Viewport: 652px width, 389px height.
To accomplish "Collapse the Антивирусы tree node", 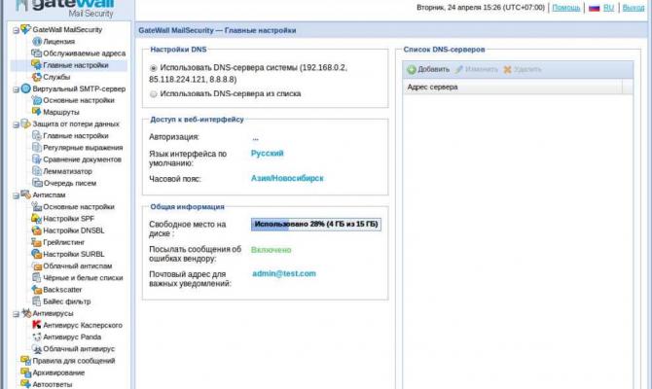I will pos(16,314).
